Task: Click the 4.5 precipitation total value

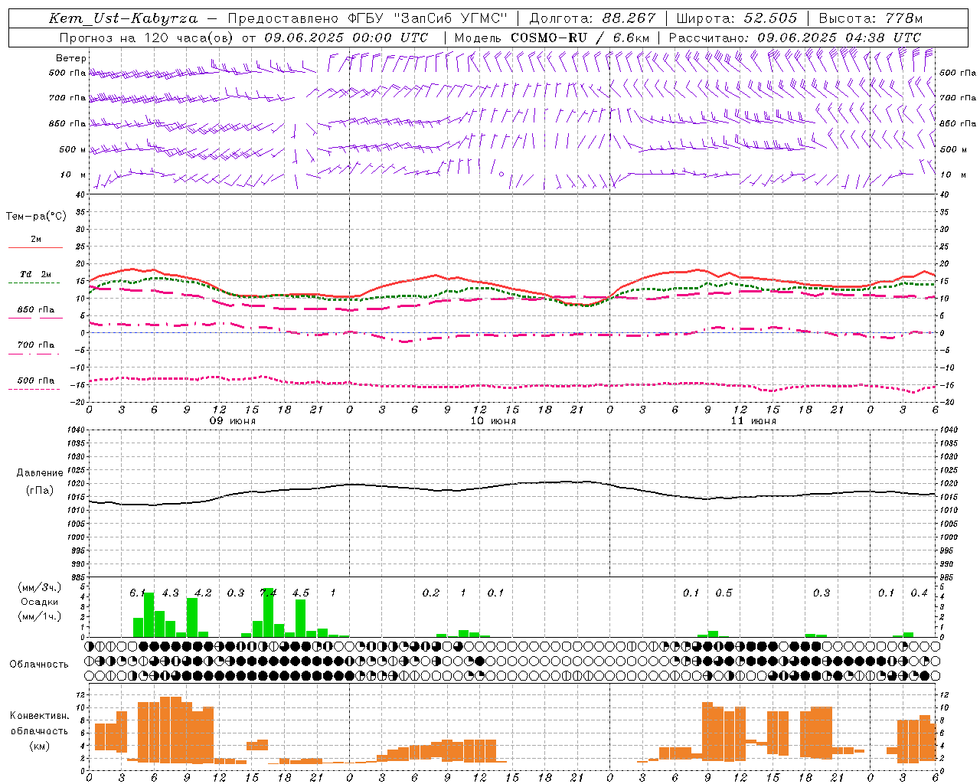Action: tap(301, 593)
